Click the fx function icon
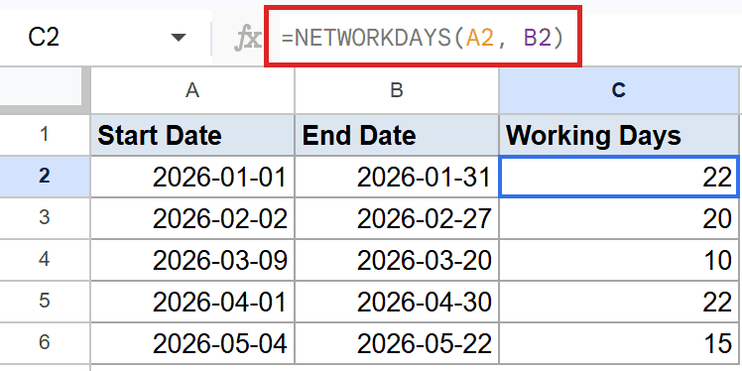This screenshot has width=742, height=371. [248, 38]
